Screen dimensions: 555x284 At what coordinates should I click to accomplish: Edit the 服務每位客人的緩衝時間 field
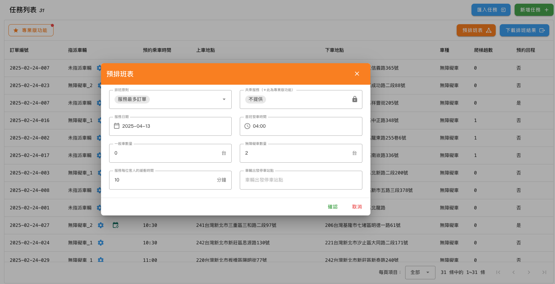tap(170, 180)
